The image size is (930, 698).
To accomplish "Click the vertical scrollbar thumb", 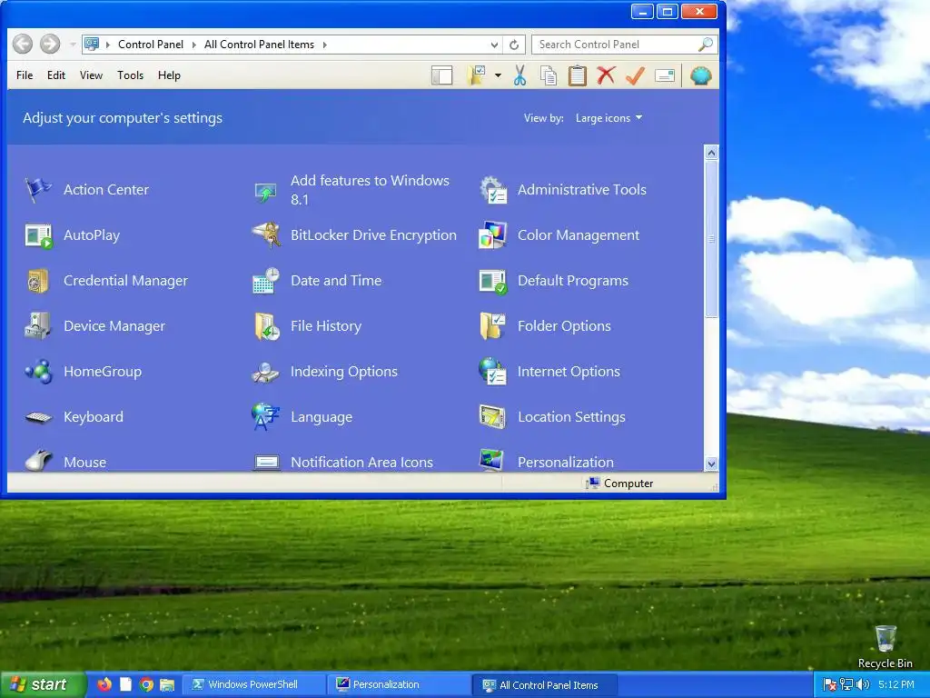I will click(711, 239).
